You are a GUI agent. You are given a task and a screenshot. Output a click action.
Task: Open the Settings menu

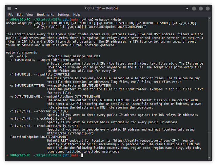pyautogui.click(x=63, y=15)
